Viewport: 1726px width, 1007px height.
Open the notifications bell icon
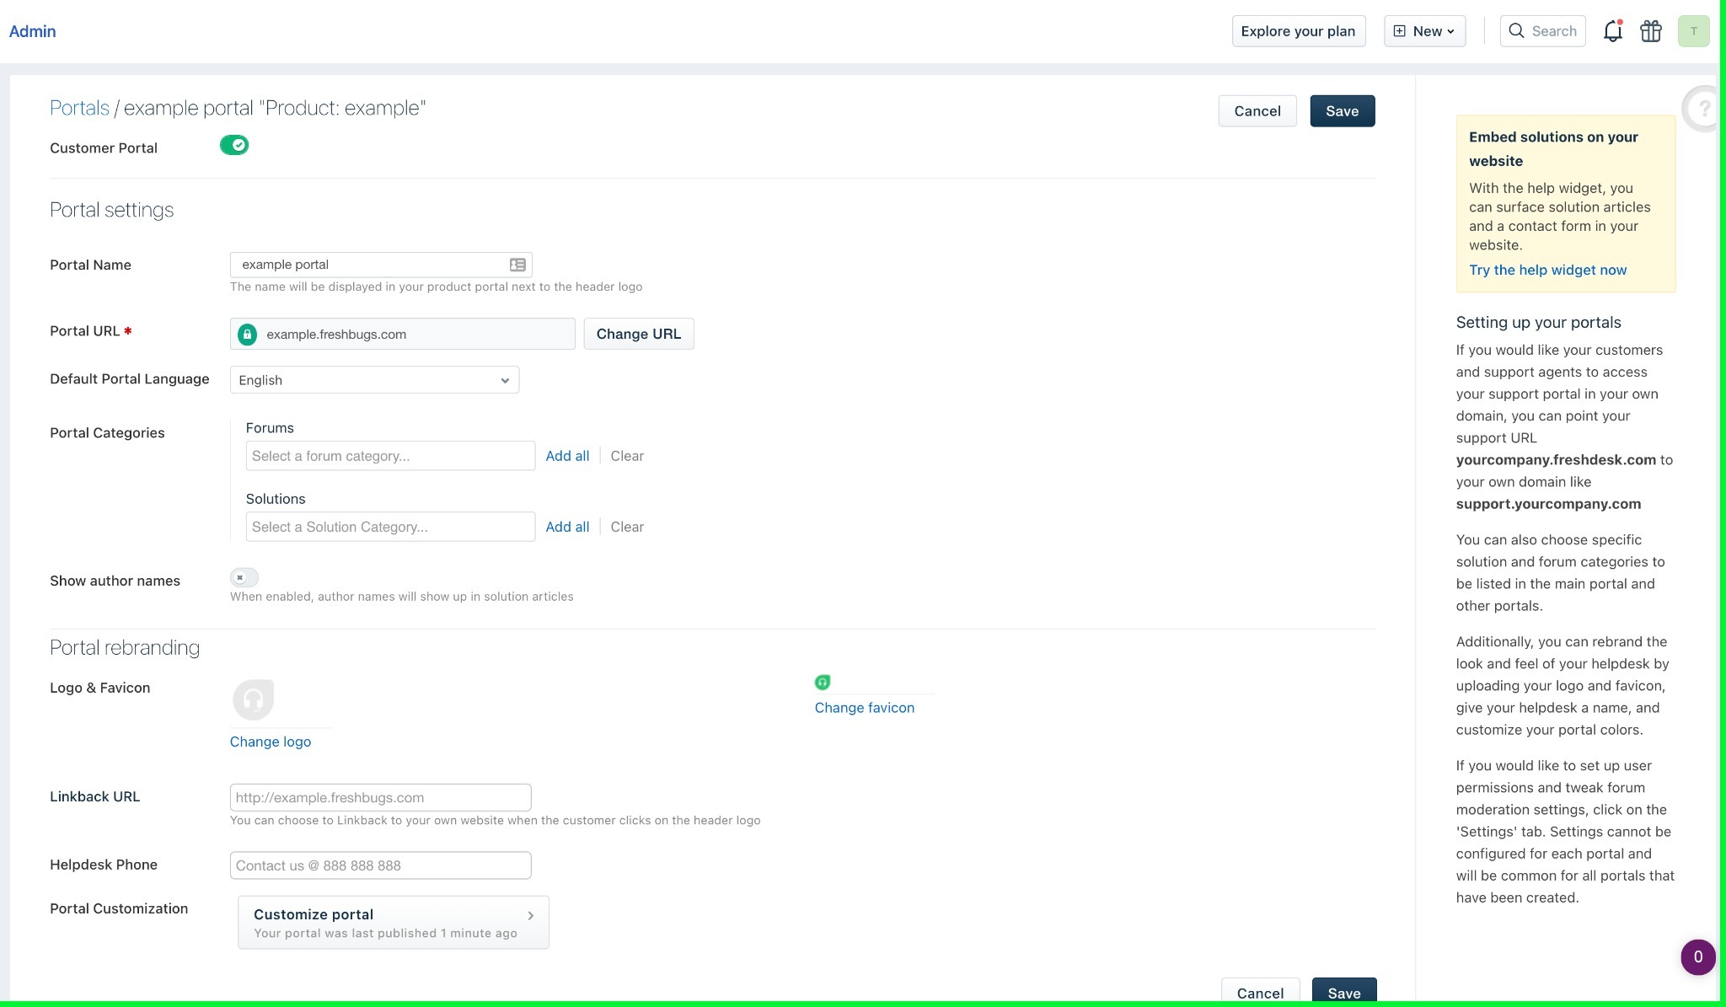1612,31
